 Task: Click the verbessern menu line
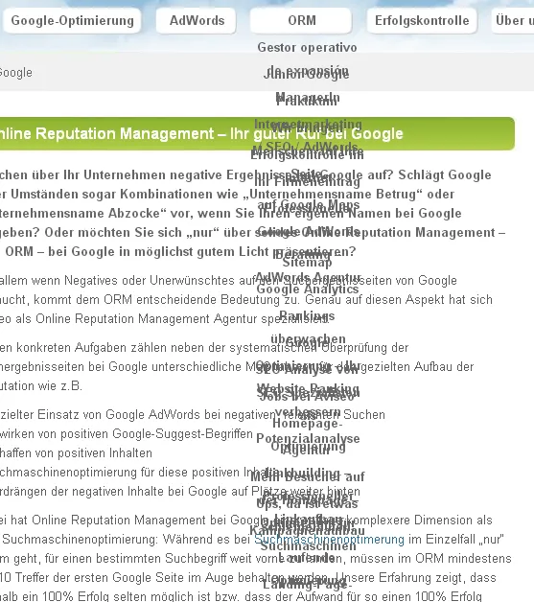pos(308,412)
